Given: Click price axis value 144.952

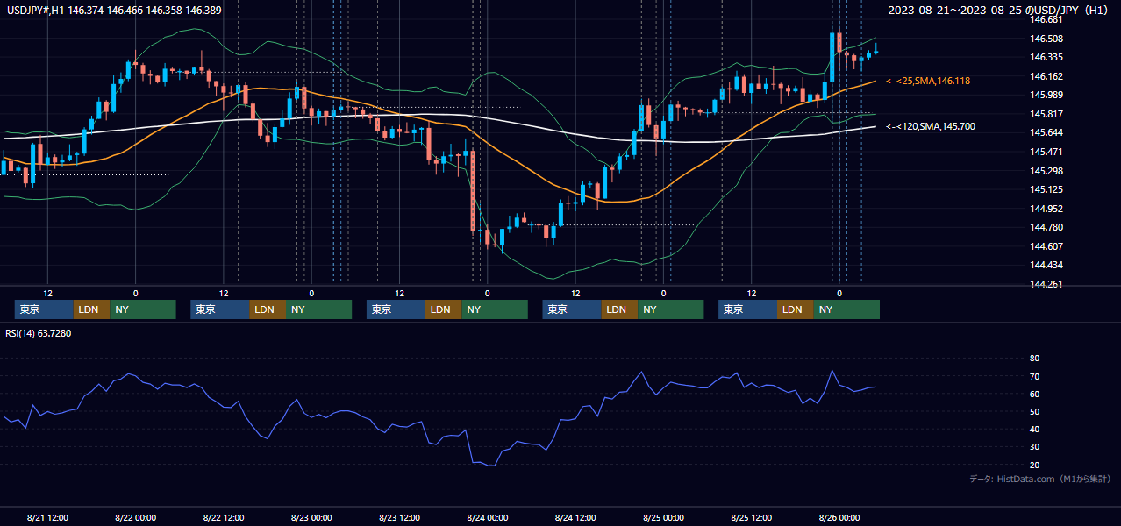Looking at the screenshot, I should click(x=1046, y=209).
